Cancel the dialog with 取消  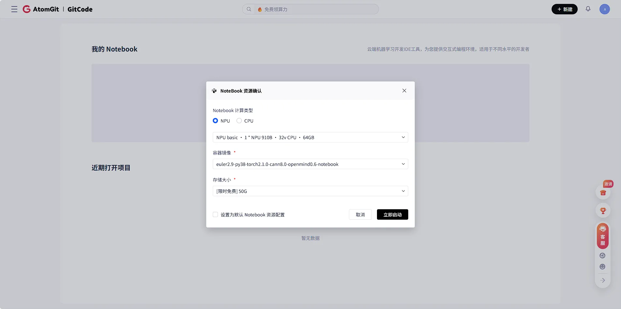point(360,214)
